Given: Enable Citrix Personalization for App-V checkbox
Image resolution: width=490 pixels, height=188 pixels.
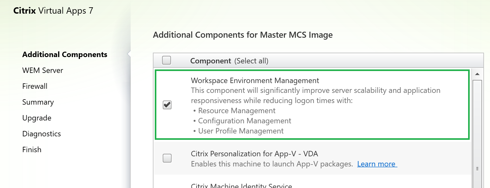Looking at the screenshot, I should click(x=167, y=158).
